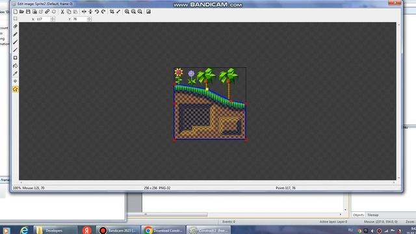This screenshot has height=234, width=416.
Task: Select the Brush tool
Action: [x=16, y=42]
